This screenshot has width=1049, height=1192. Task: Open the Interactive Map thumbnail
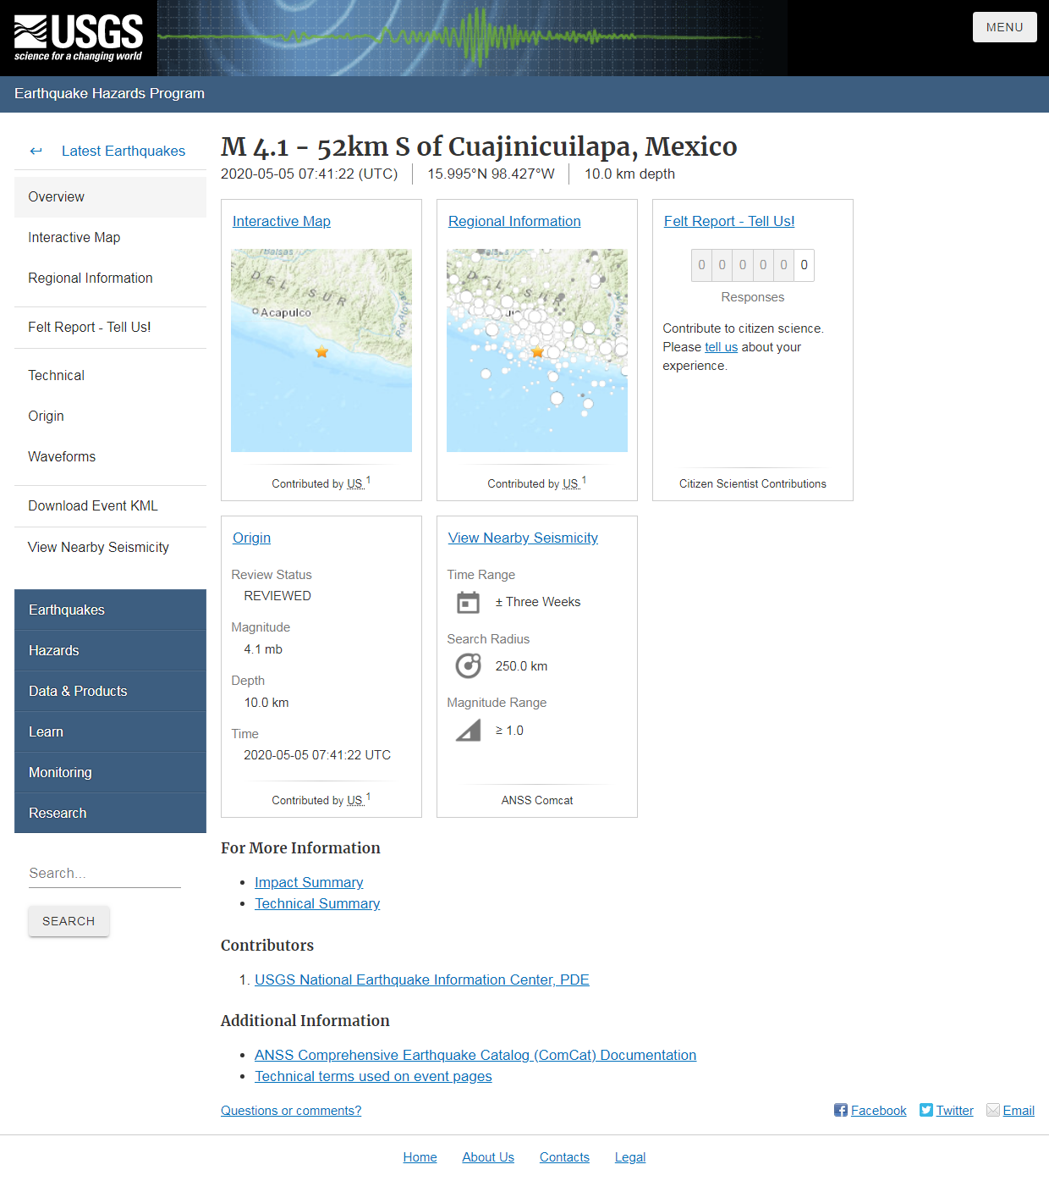click(x=321, y=350)
